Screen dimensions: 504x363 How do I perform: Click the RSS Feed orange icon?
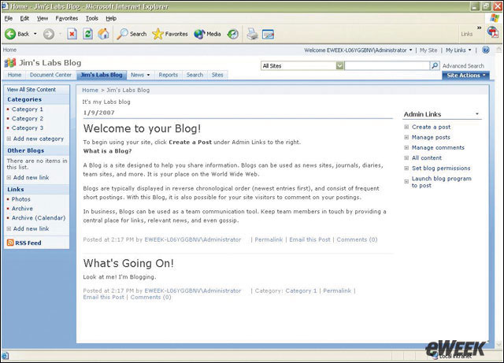10,243
